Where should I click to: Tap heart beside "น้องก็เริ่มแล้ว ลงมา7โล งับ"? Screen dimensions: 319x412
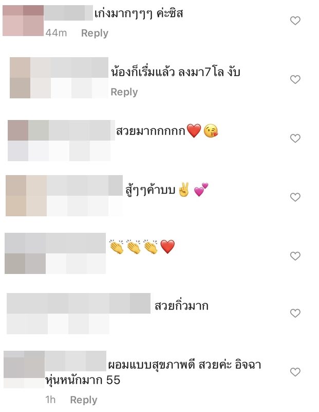coord(295,79)
